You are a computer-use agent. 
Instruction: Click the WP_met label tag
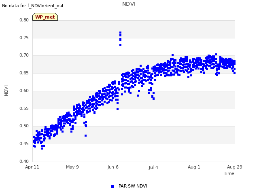[x=45, y=17]
